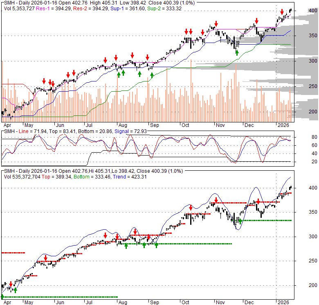Click the Trend = 423.31 label in bottom chart
The image size is (319, 305).
click(130, 177)
